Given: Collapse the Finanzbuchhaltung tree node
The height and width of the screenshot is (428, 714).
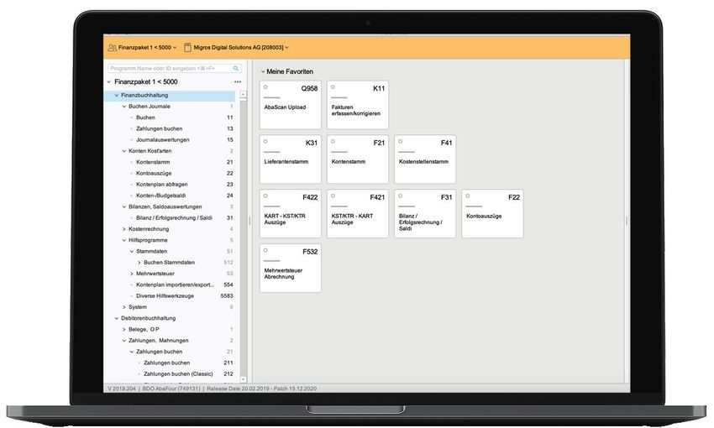Looking at the screenshot, I should pos(116,96).
